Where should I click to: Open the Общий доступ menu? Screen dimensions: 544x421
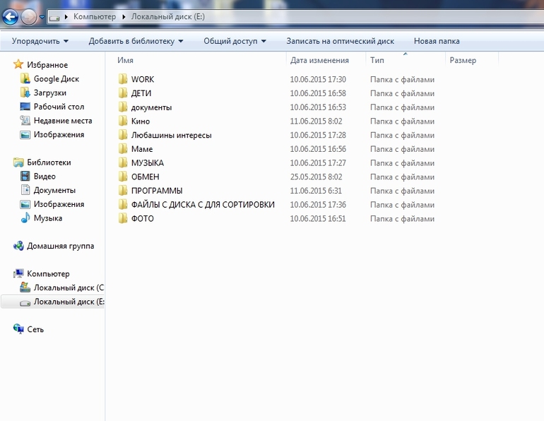click(235, 41)
